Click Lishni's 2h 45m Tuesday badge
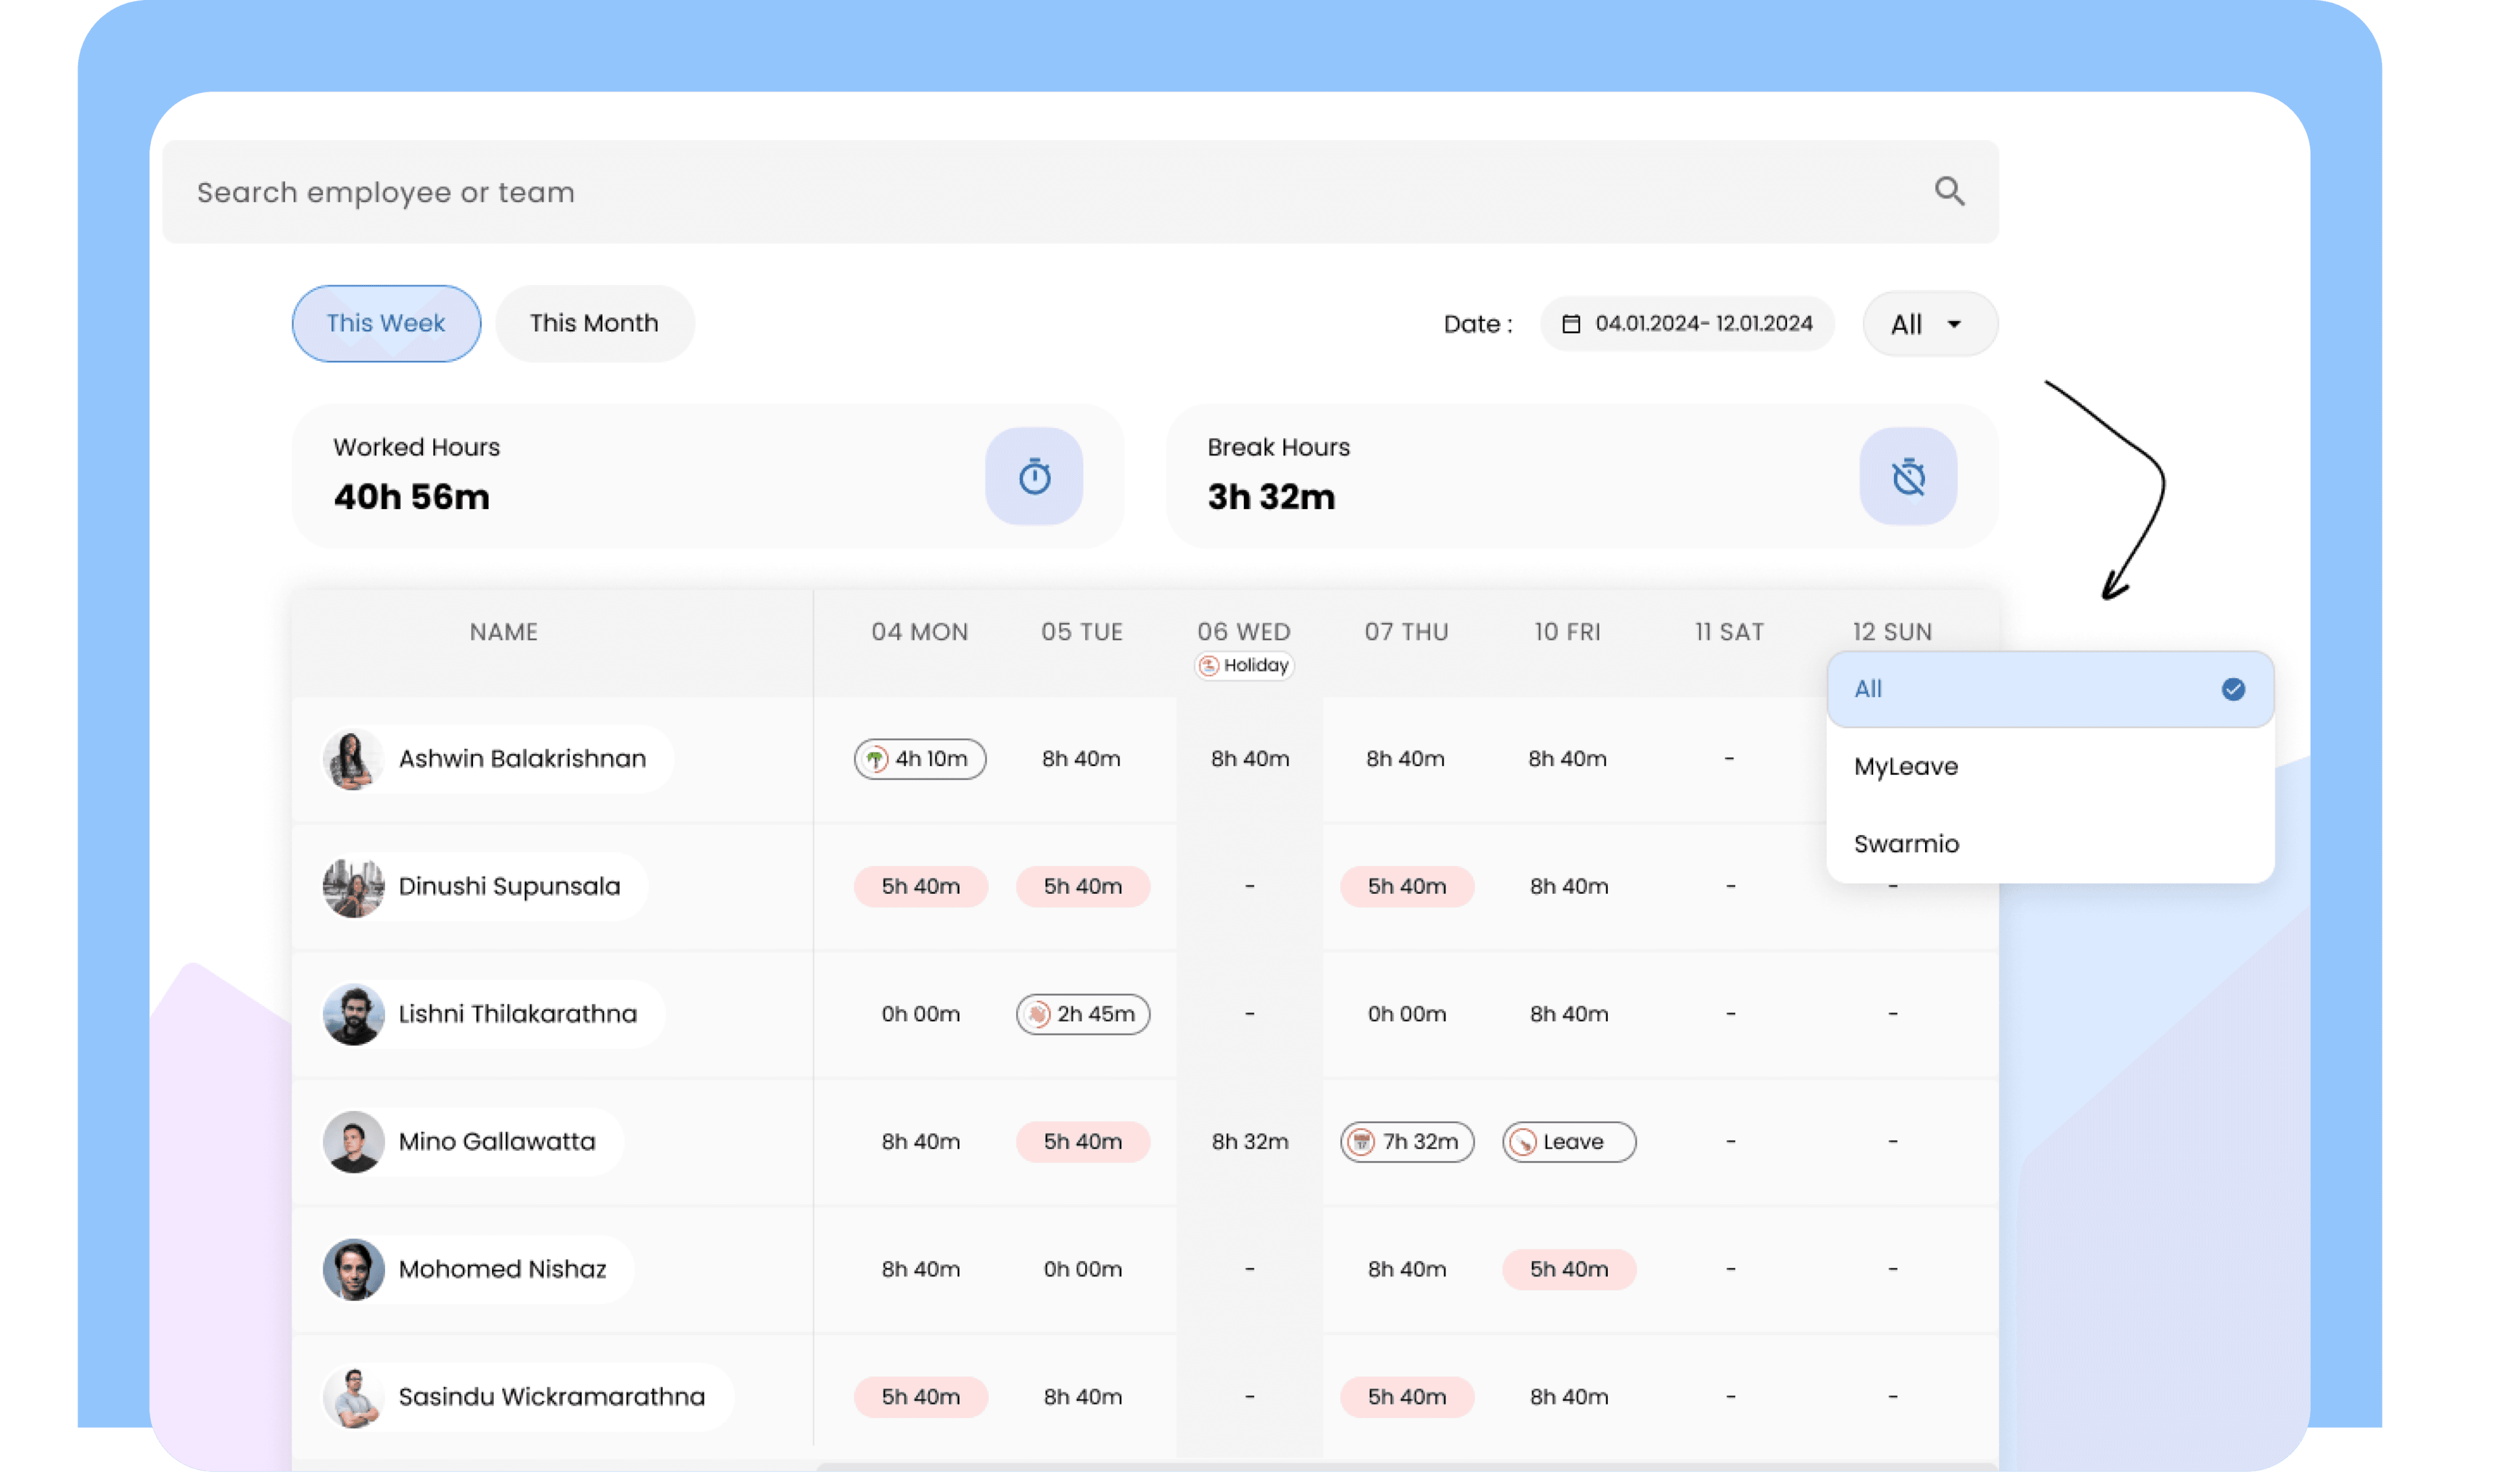Viewport: 2500px width, 1484px height. pyautogui.click(x=1082, y=1014)
